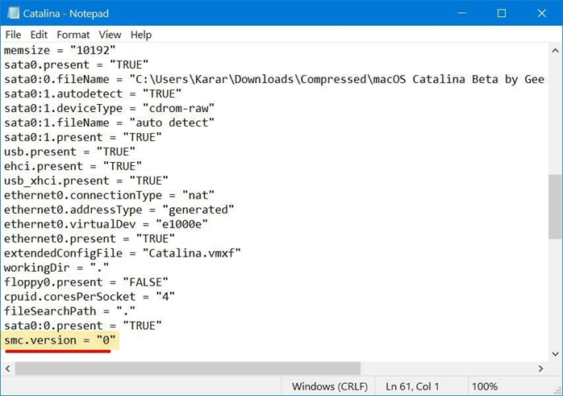
Task: Click the window resize grip corner
Action: 557,390
